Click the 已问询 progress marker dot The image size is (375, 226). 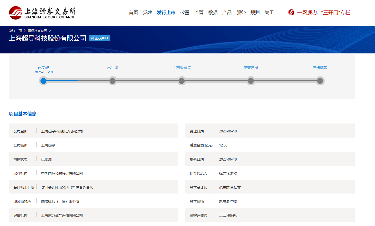point(112,81)
